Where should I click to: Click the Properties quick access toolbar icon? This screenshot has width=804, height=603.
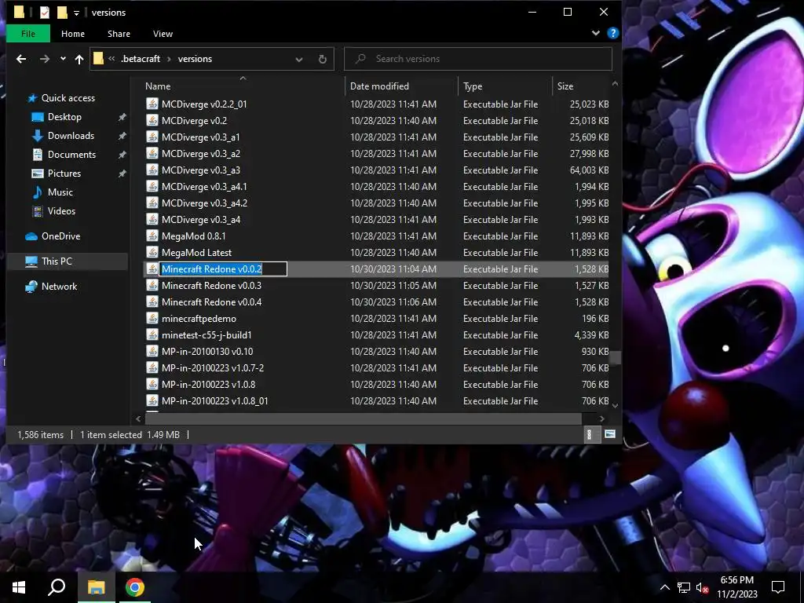[45, 13]
